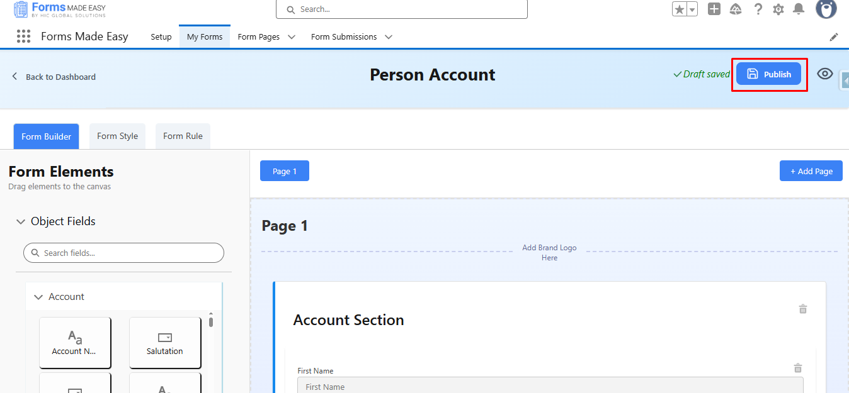Open the Form Pages dropdown chevron
Screen dimensions: 849x393
pyautogui.click(x=292, y=37)
